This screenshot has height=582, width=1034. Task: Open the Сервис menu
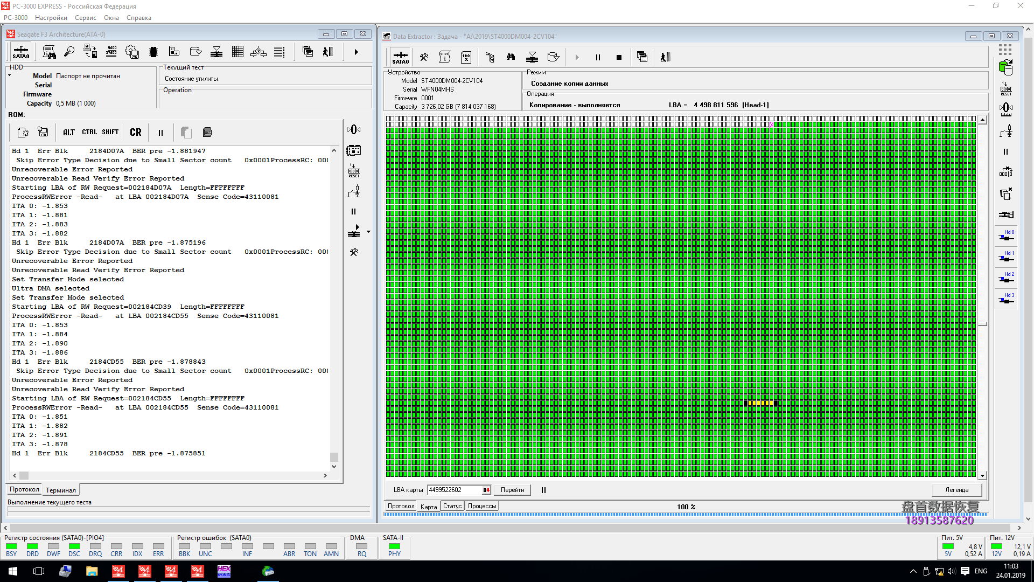click(x=86, y=18)
